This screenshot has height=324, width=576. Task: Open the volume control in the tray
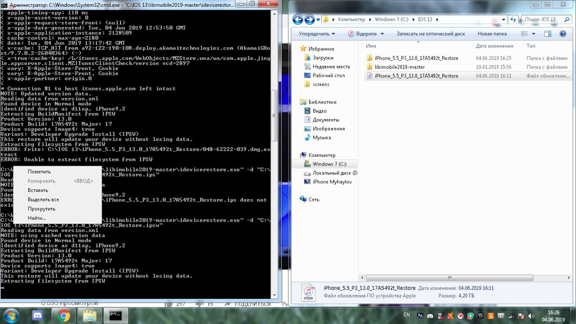[531, 316]
